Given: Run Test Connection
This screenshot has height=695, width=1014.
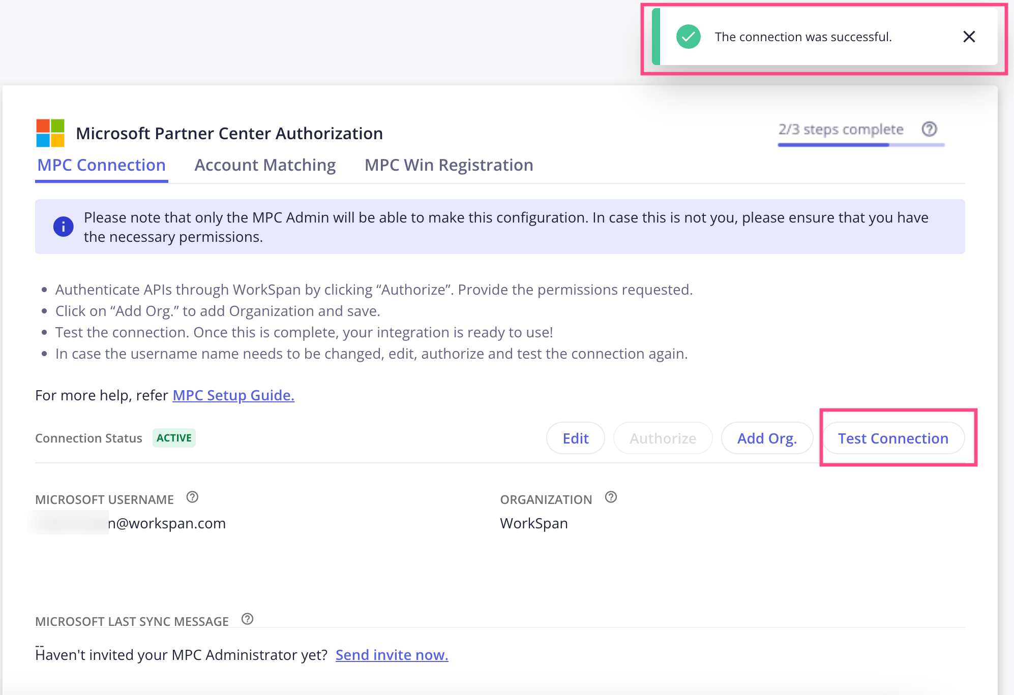Looking at the screenshot, I should tap(893, 438).
